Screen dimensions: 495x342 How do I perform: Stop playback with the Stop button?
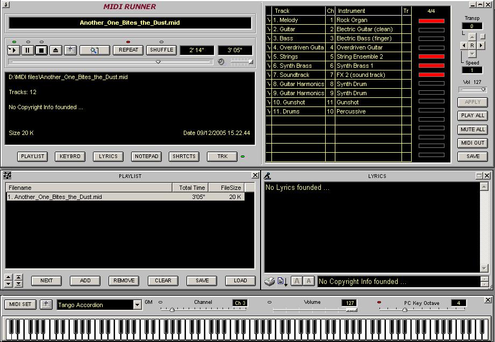tap(41, 50)
